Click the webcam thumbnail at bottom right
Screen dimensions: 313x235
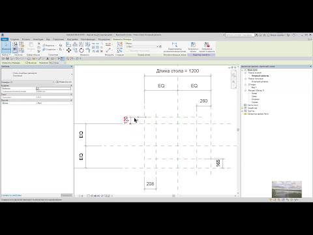(x=287, y=189)
